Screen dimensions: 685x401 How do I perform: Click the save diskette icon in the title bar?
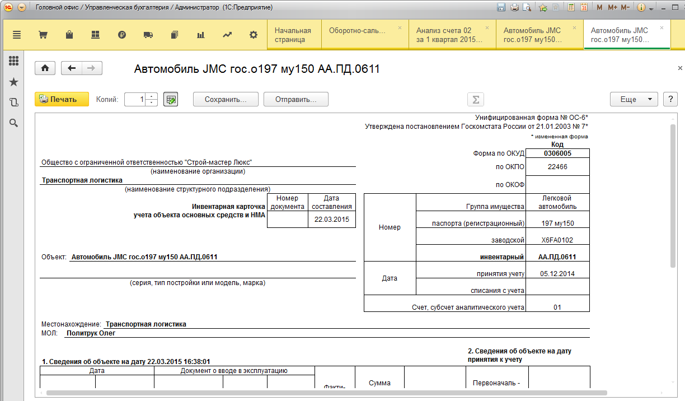coord(501,7)
